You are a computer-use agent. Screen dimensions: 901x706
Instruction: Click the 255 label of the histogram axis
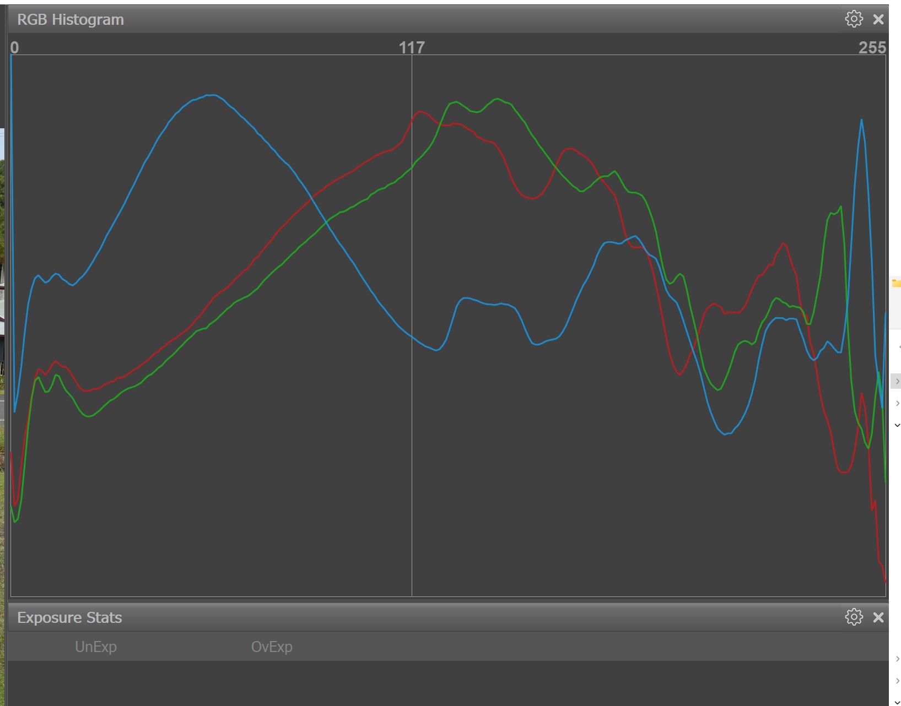[872, 47]
